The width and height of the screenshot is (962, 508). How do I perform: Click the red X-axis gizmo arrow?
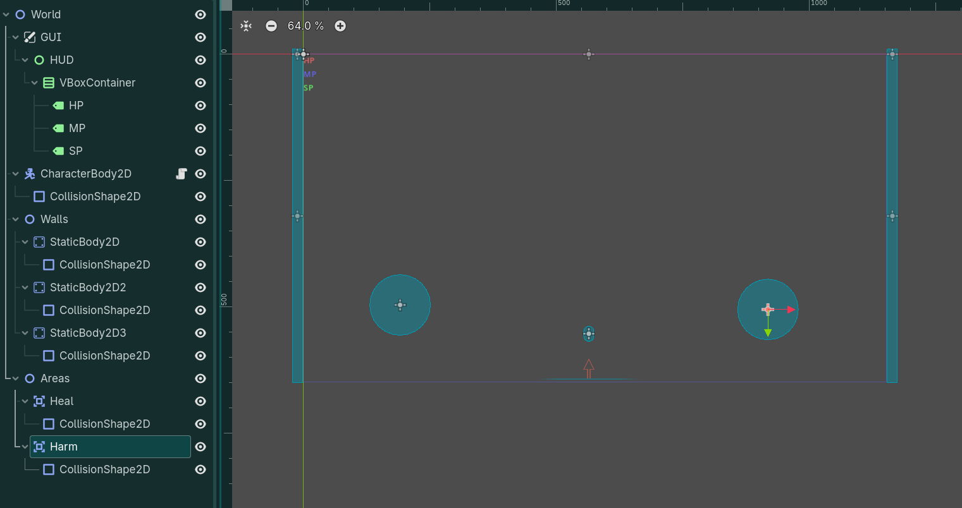click(791, 310)
